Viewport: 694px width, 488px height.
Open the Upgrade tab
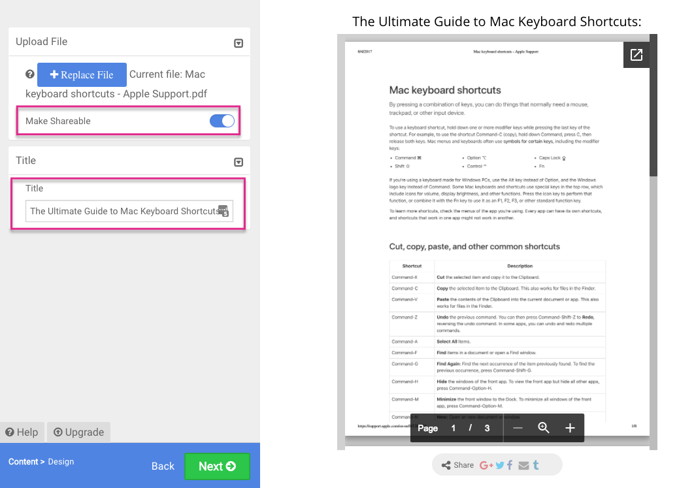click(x=79, y=432)
